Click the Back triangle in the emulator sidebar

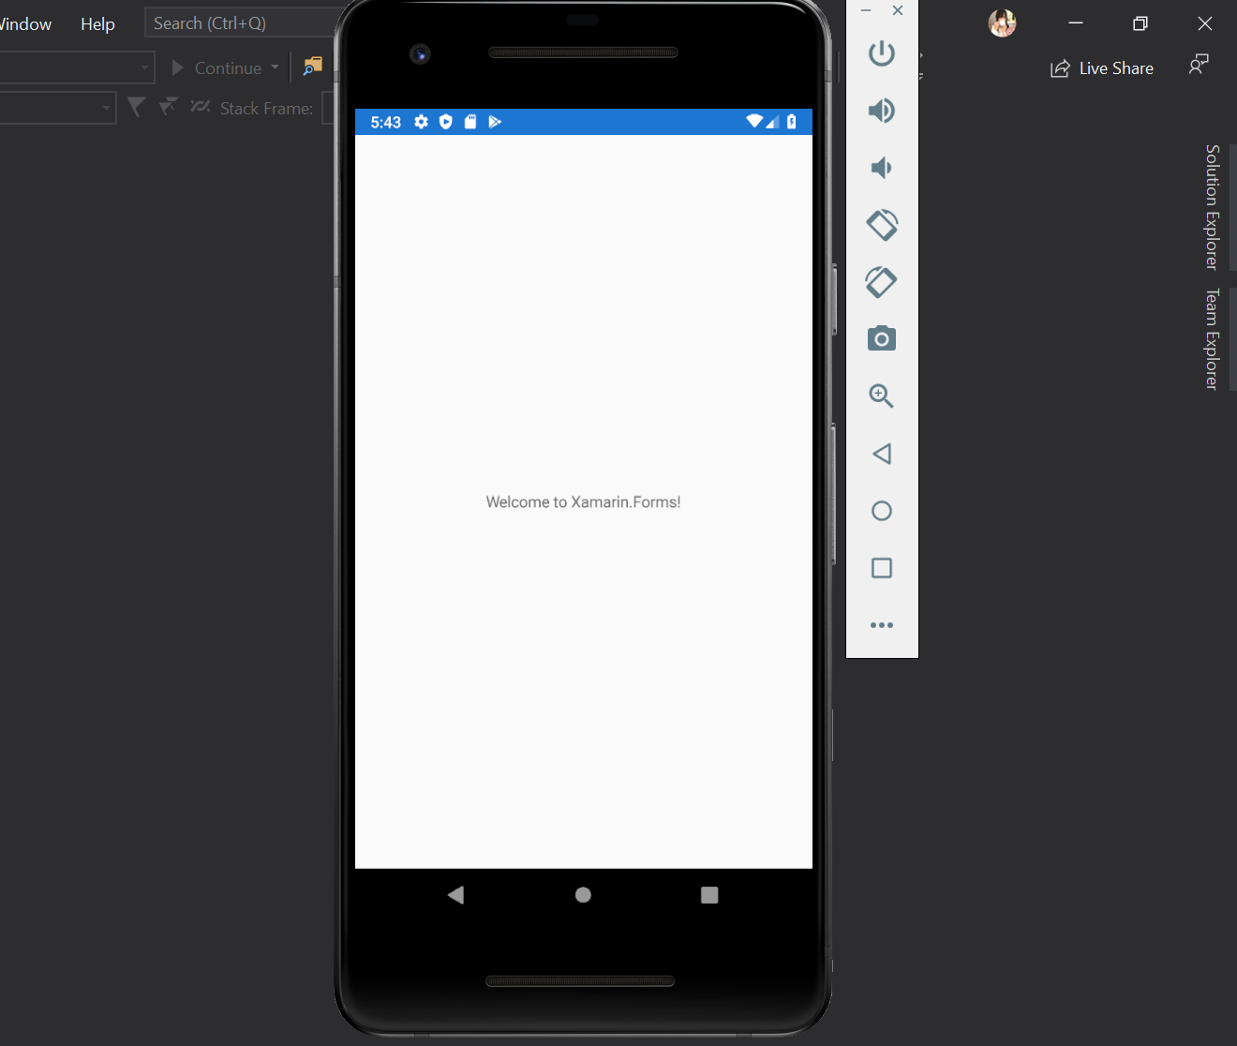click(882, 454)
